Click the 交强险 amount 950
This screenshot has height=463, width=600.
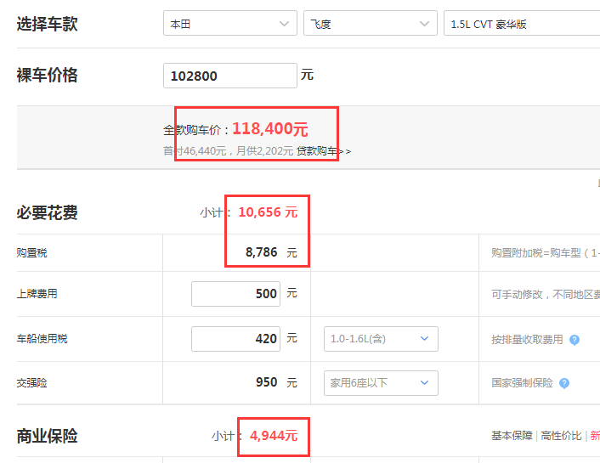(266, 382)
